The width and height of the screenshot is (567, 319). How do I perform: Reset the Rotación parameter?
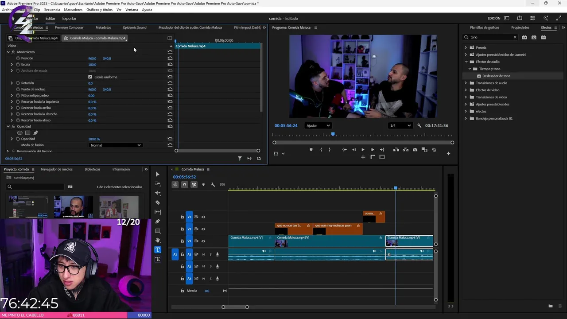[170, 83]
